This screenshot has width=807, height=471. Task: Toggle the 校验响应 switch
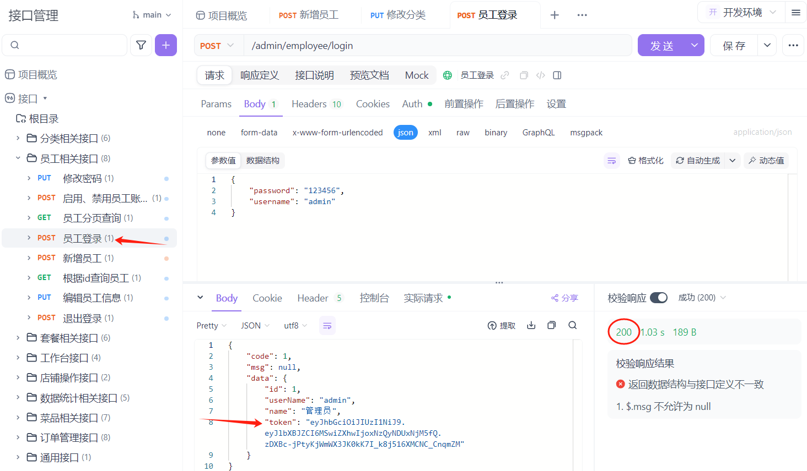point(659,298)
